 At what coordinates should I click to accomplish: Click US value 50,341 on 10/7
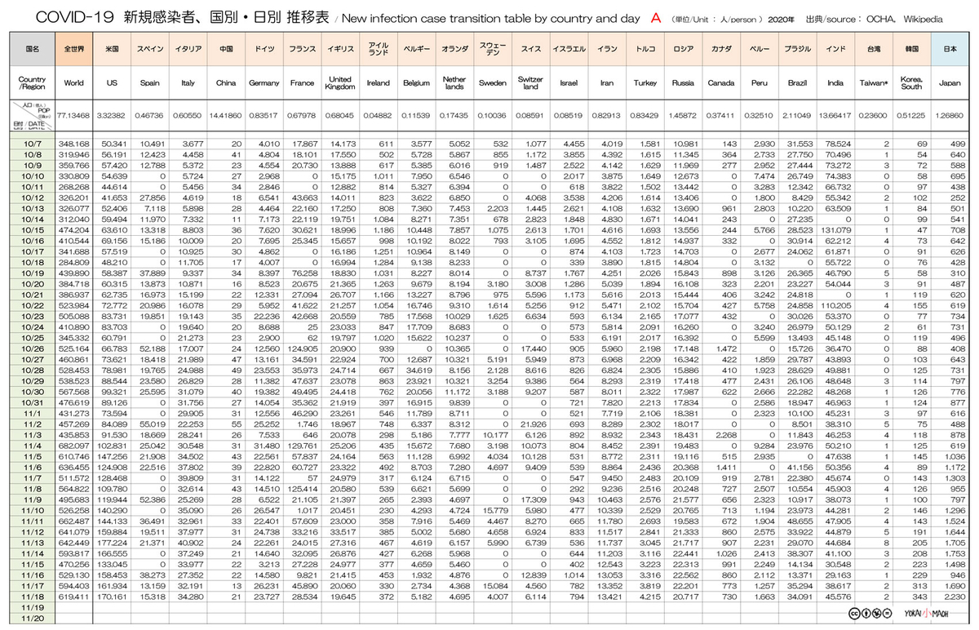point(115,143)
